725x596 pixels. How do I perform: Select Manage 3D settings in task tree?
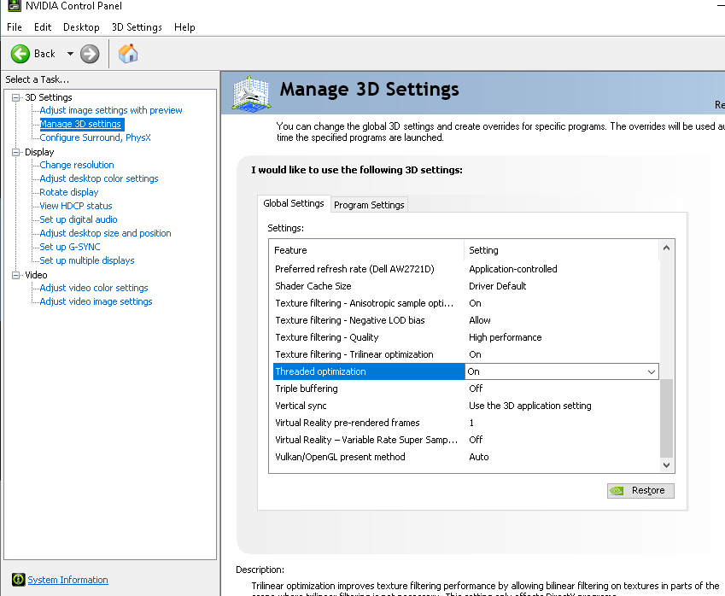(80, 124)
